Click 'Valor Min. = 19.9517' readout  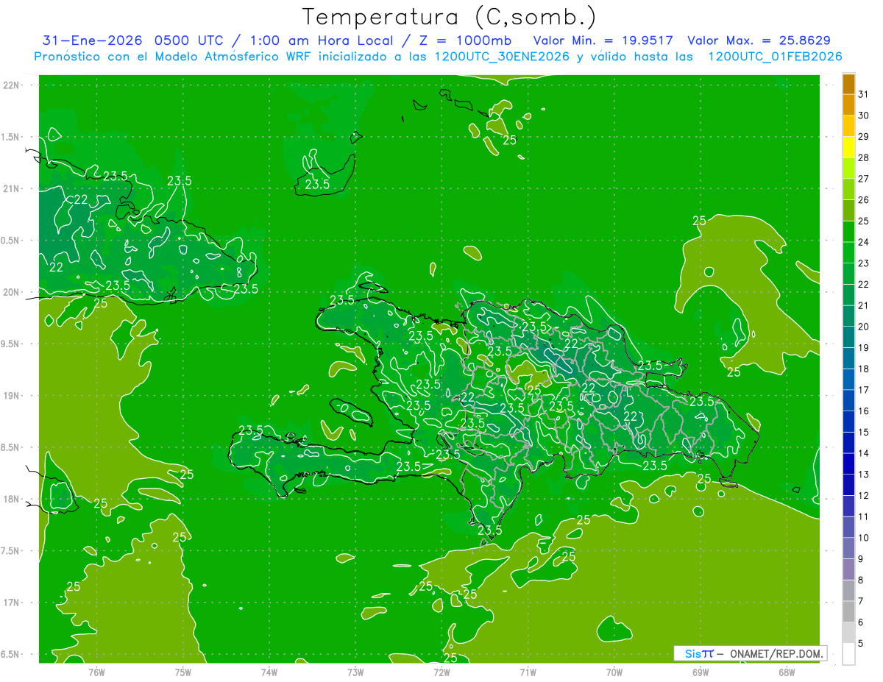click(x=603, y=40)
